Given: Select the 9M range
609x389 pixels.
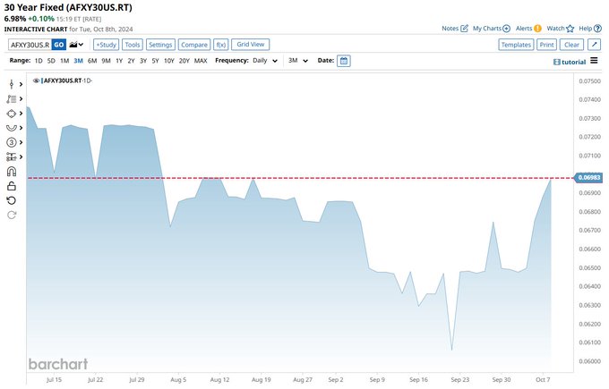Looking at the screenshot, I should pyautogui.click(x=106, y=61).
